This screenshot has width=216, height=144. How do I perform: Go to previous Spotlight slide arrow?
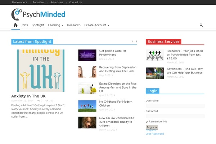tap(132, 42)
